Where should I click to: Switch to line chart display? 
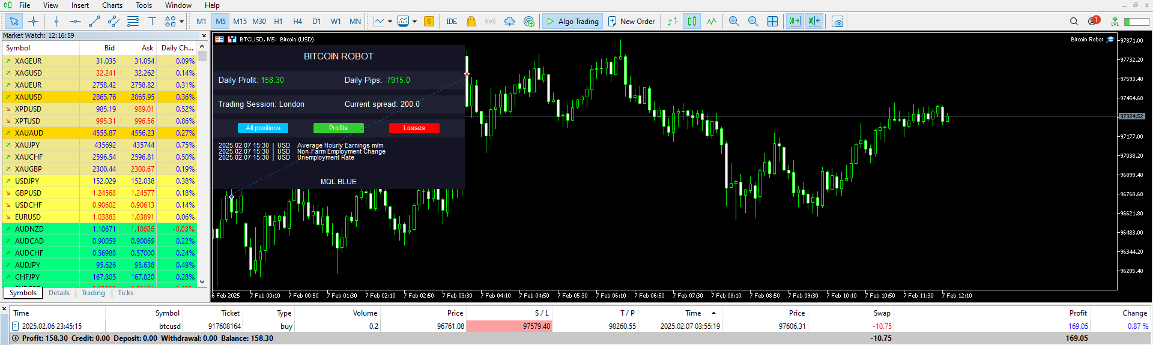tap(712, 22)
